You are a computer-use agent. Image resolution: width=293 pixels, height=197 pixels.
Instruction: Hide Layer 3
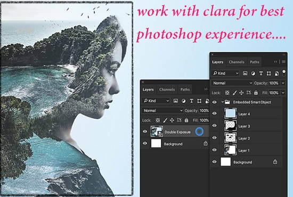click(x=215, y=126)
